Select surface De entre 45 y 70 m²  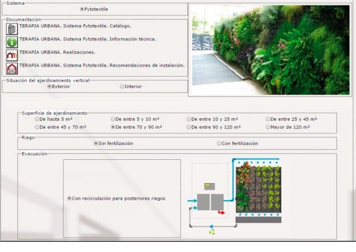click(37, 127)
